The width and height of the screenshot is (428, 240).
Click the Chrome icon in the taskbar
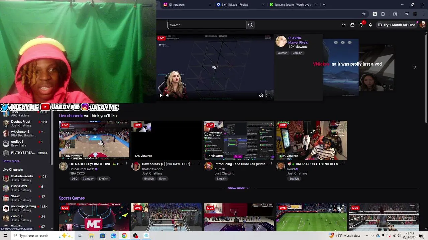coord(124,236)
